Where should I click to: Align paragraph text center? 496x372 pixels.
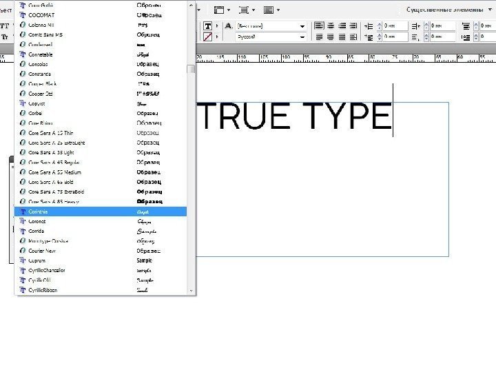(x=331, y=25)
